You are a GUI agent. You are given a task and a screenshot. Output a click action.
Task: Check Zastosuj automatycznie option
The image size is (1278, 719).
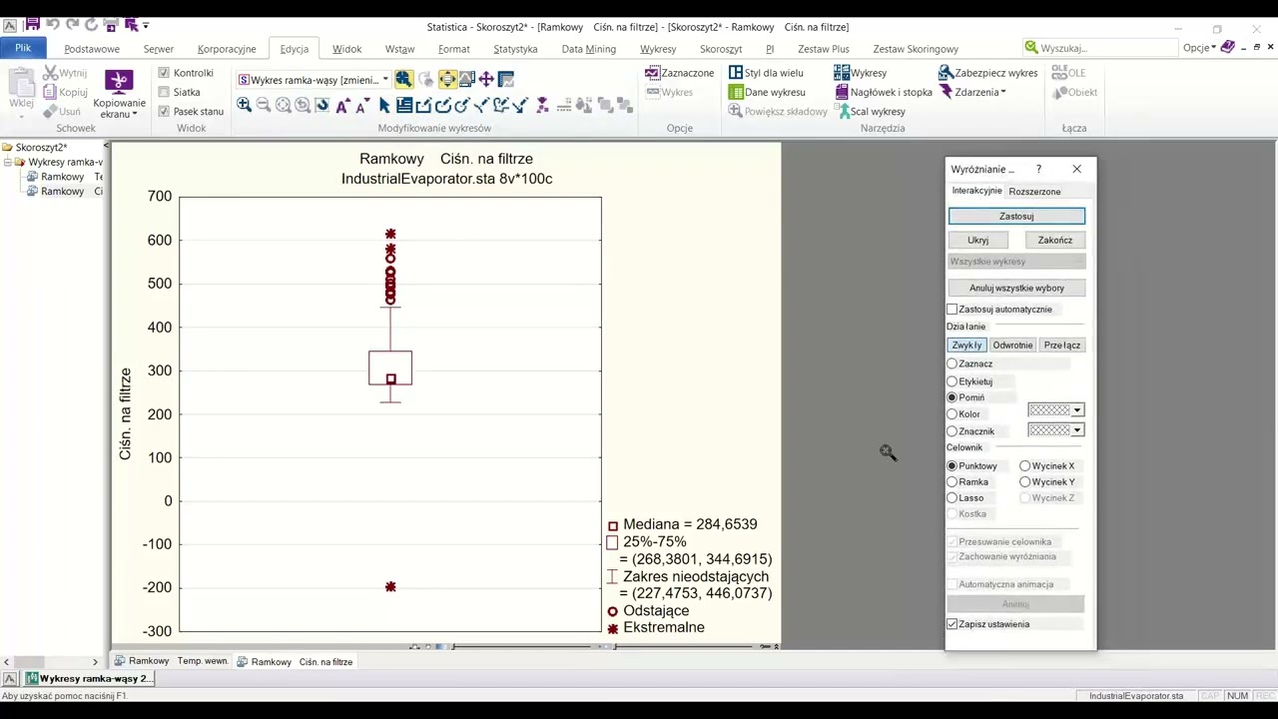click(953, 310)
